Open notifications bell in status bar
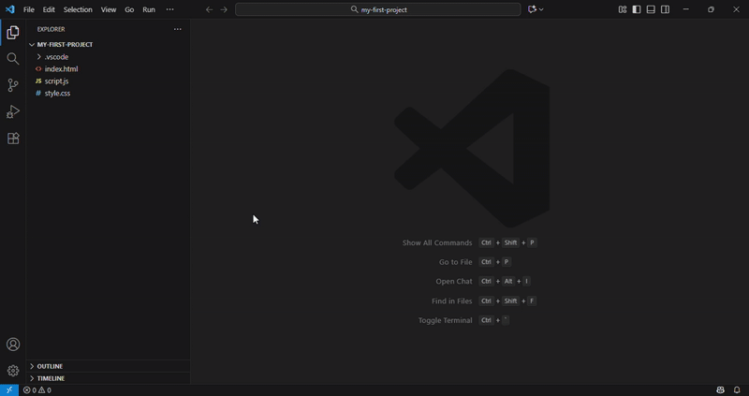 (737, 390)
